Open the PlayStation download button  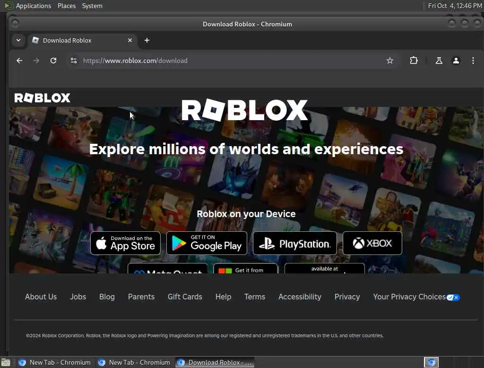pos(295,243)
